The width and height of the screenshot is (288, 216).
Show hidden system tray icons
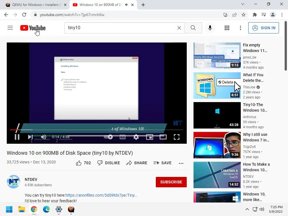click(x=247, y=209)
